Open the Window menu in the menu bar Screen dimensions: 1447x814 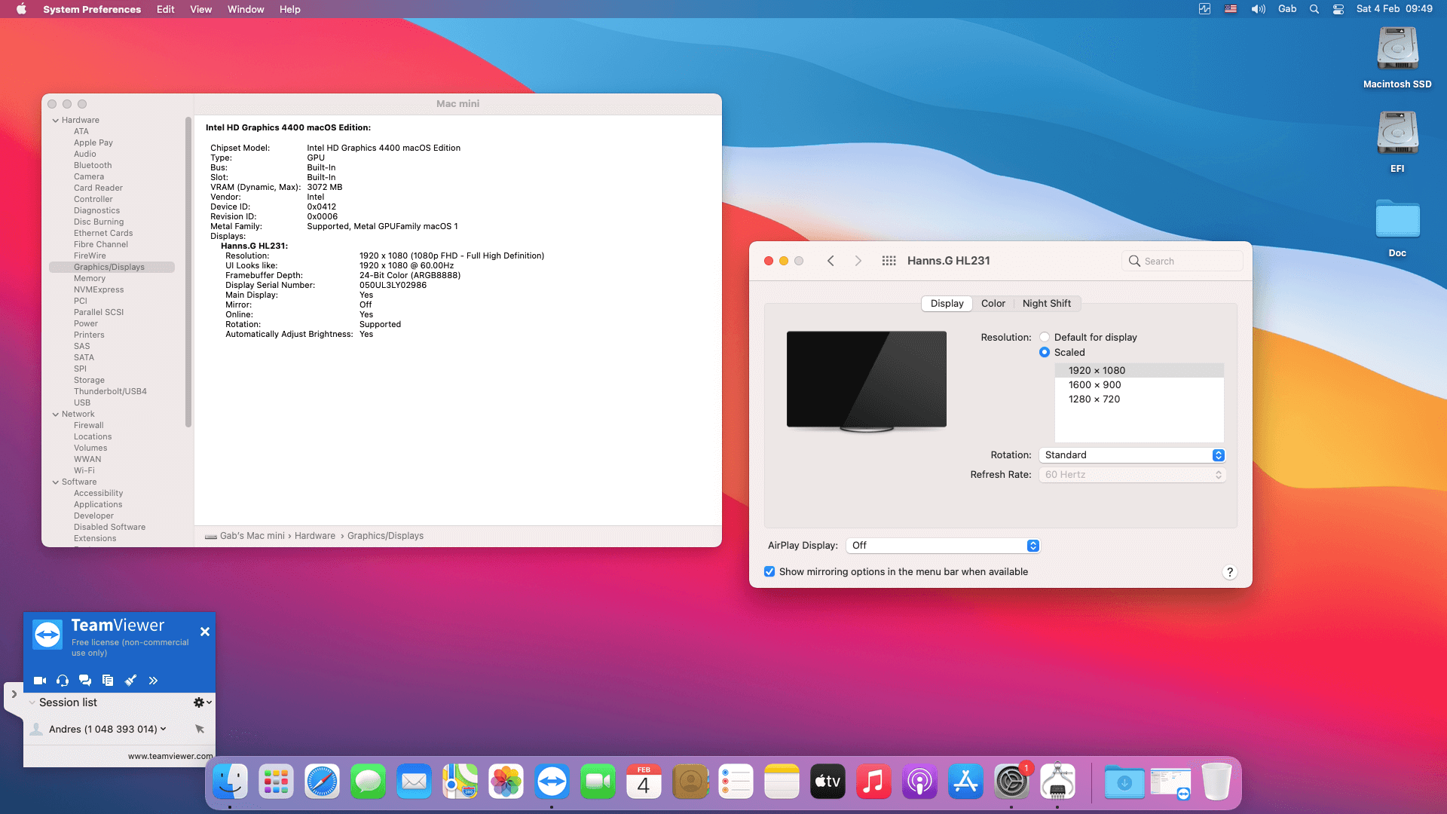[x=246, y=9]
